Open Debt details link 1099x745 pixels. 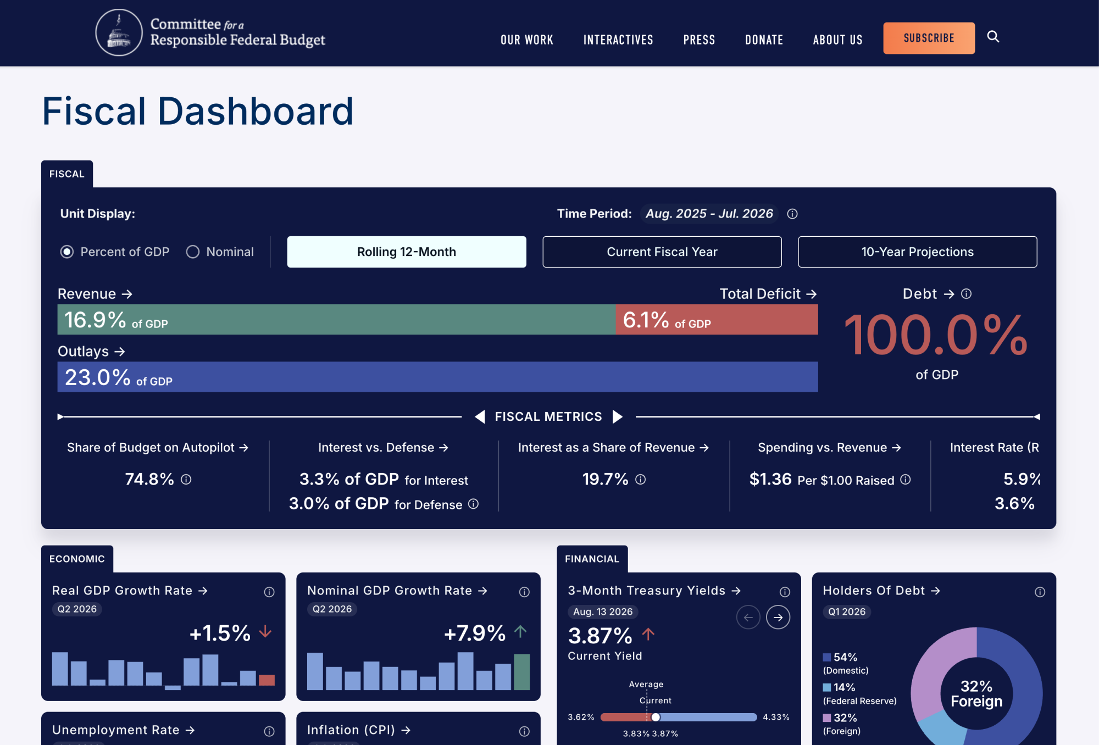point(928,294)
